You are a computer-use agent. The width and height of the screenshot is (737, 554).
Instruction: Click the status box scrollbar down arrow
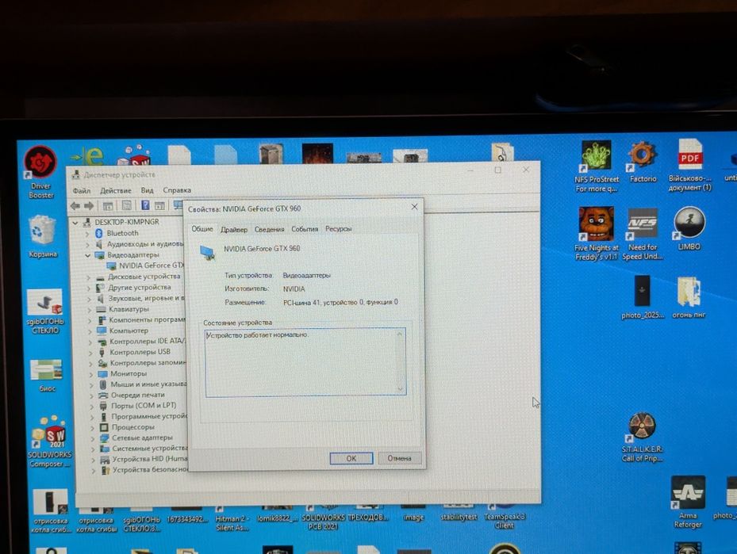401,388
